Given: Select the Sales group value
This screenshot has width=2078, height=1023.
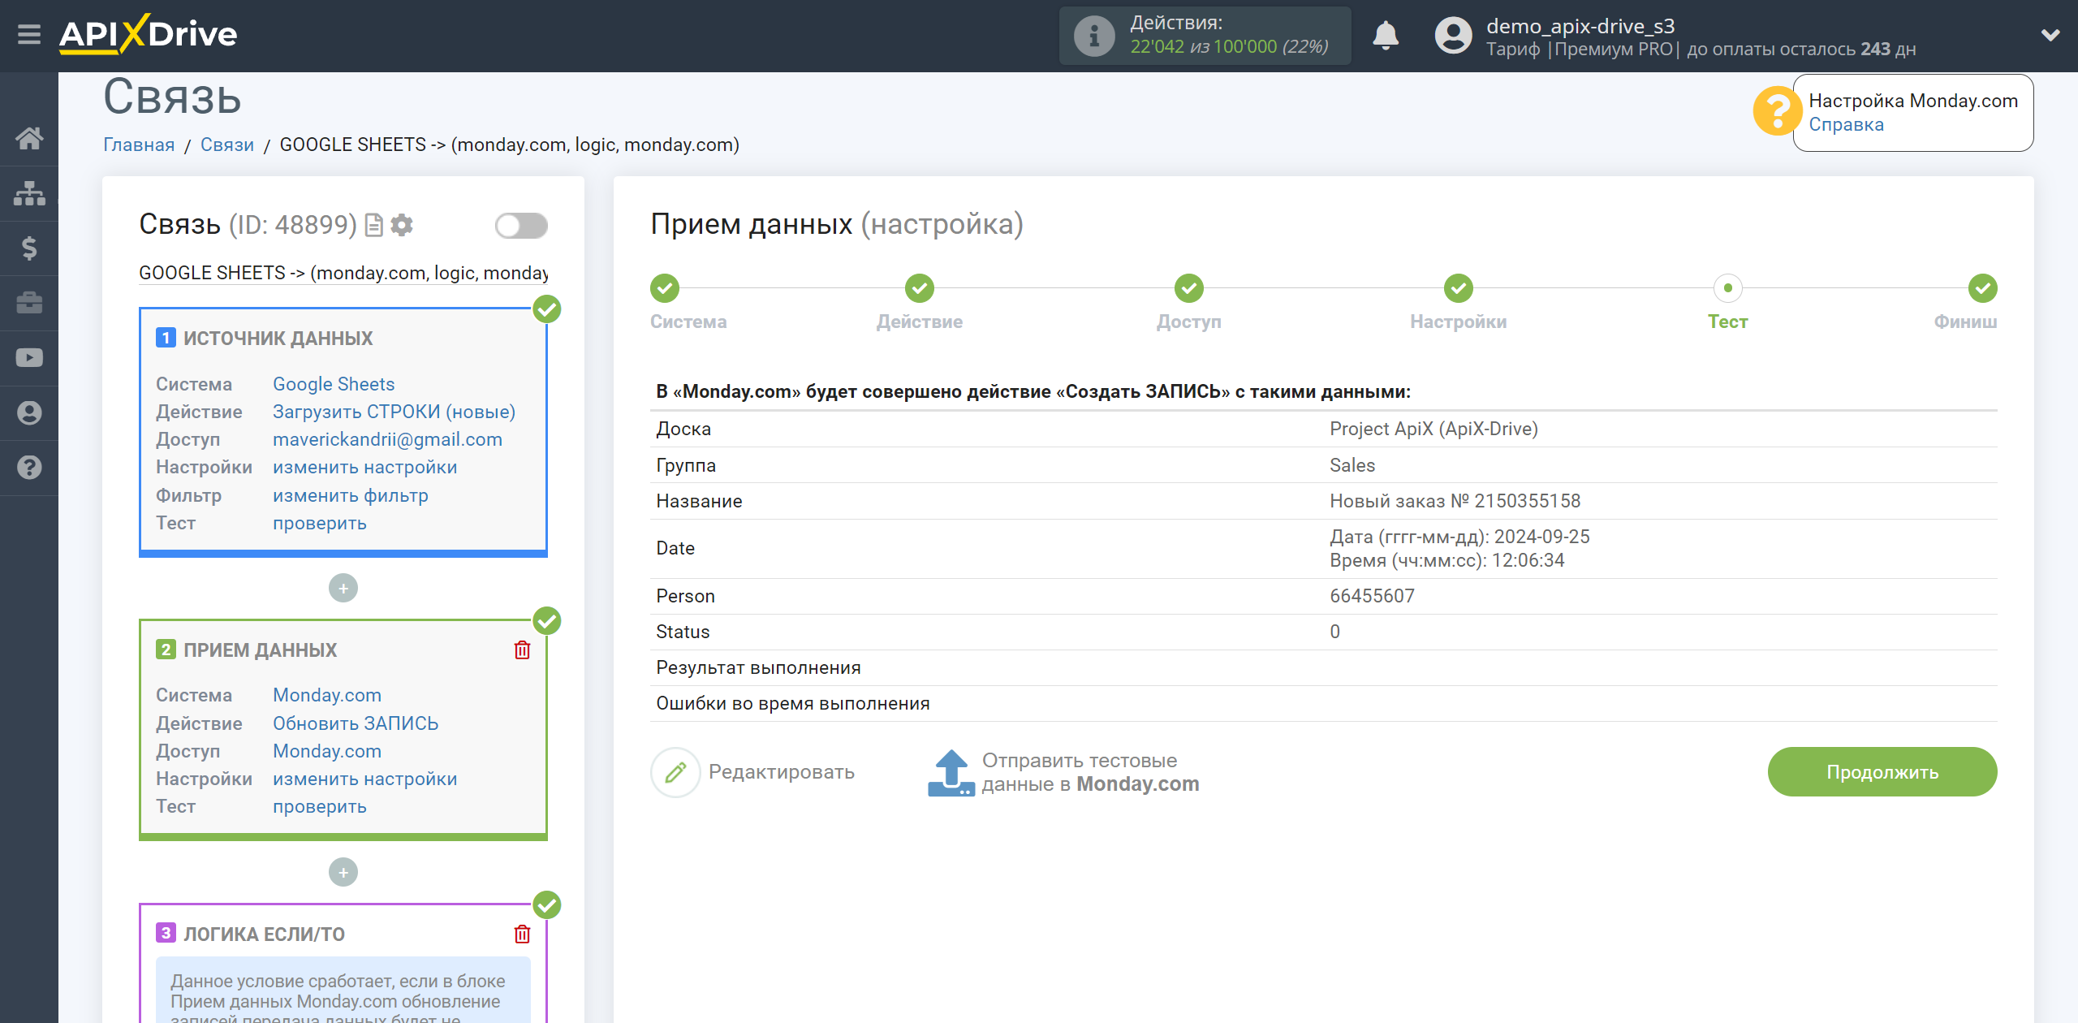Looking at the screenshot, I should 1352,465.
